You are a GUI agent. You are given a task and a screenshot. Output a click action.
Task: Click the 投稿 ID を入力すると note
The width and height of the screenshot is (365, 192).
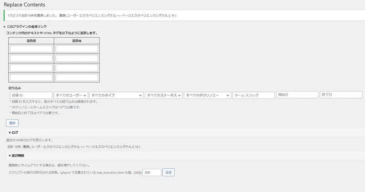coord(54,101)
